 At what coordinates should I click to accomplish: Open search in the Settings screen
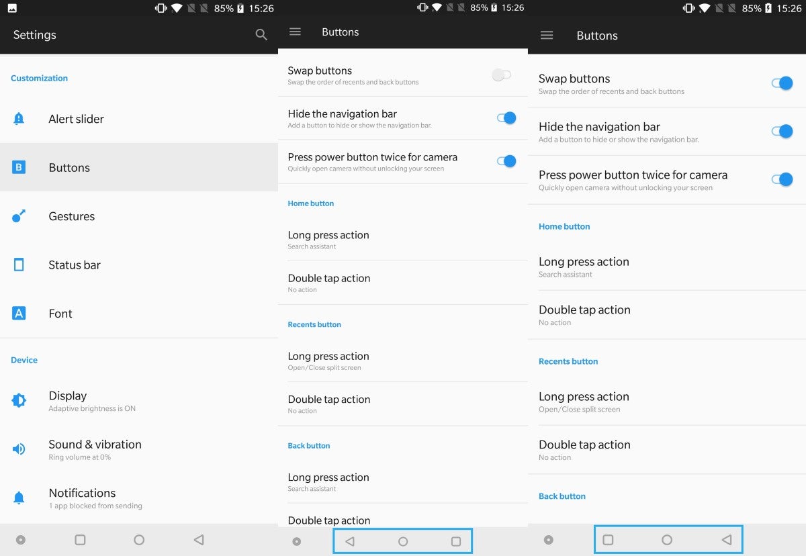(x=261, y=35)
